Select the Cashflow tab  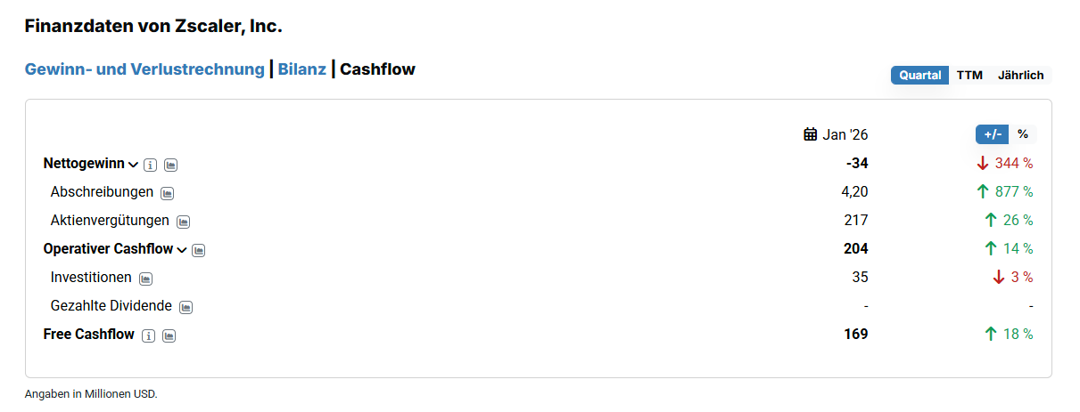point(378,69)
